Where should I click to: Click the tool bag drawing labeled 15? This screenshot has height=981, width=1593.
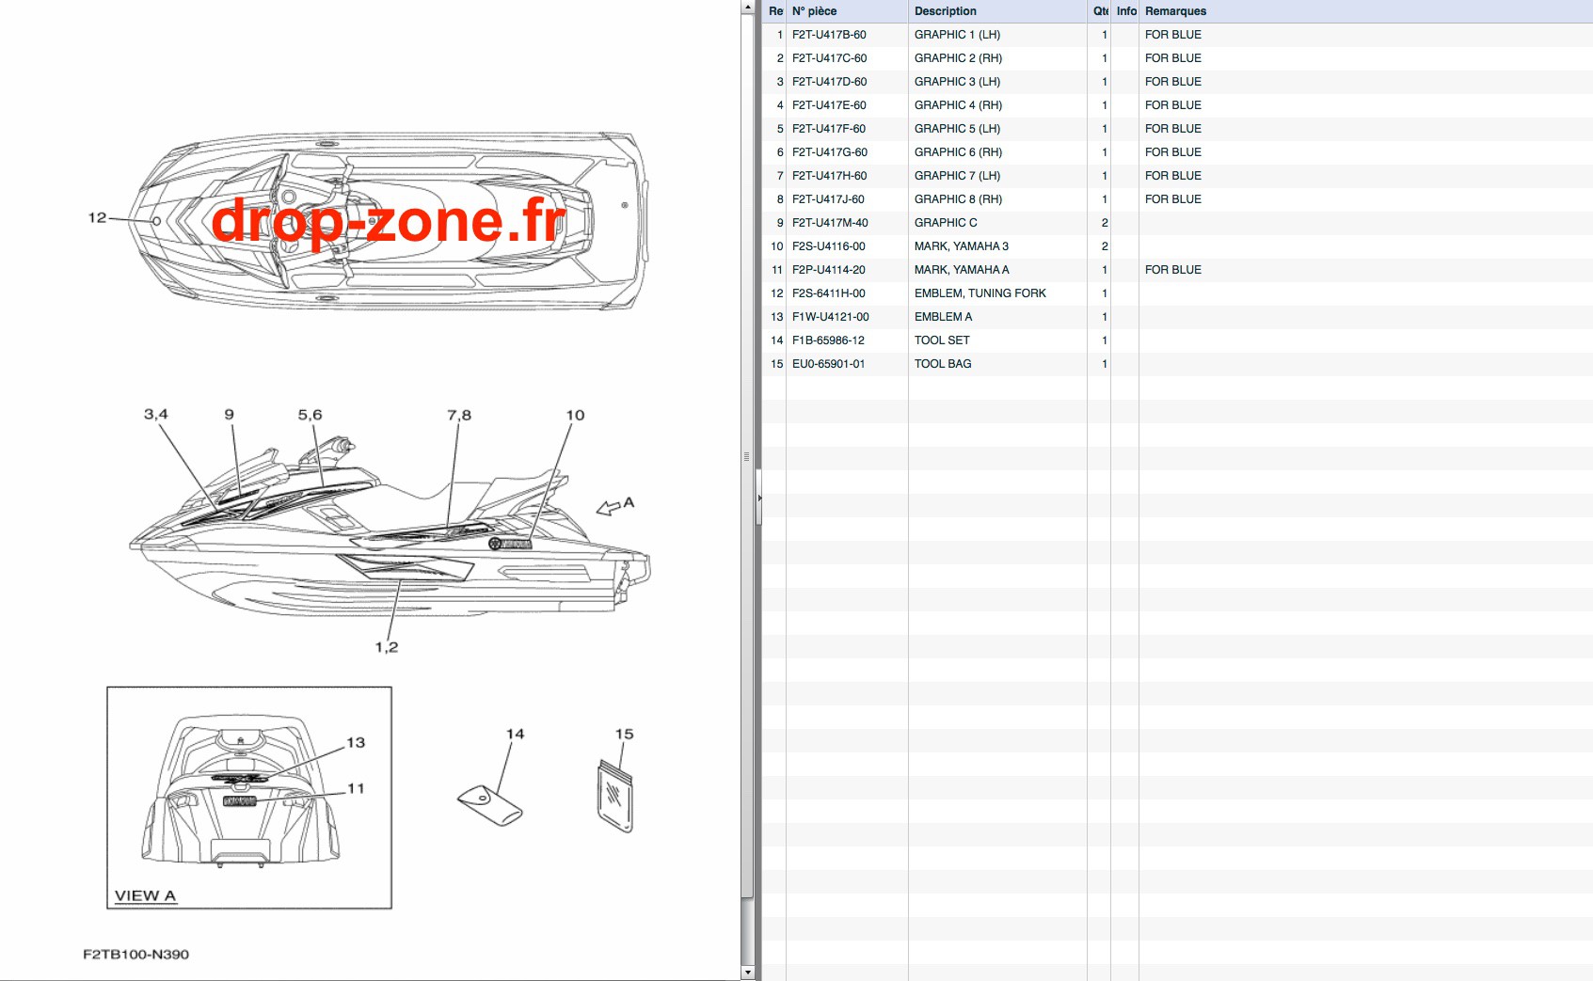pos(615,797)
